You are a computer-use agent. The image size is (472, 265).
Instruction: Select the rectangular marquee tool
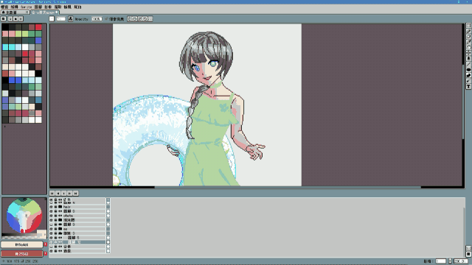(468, 26)
